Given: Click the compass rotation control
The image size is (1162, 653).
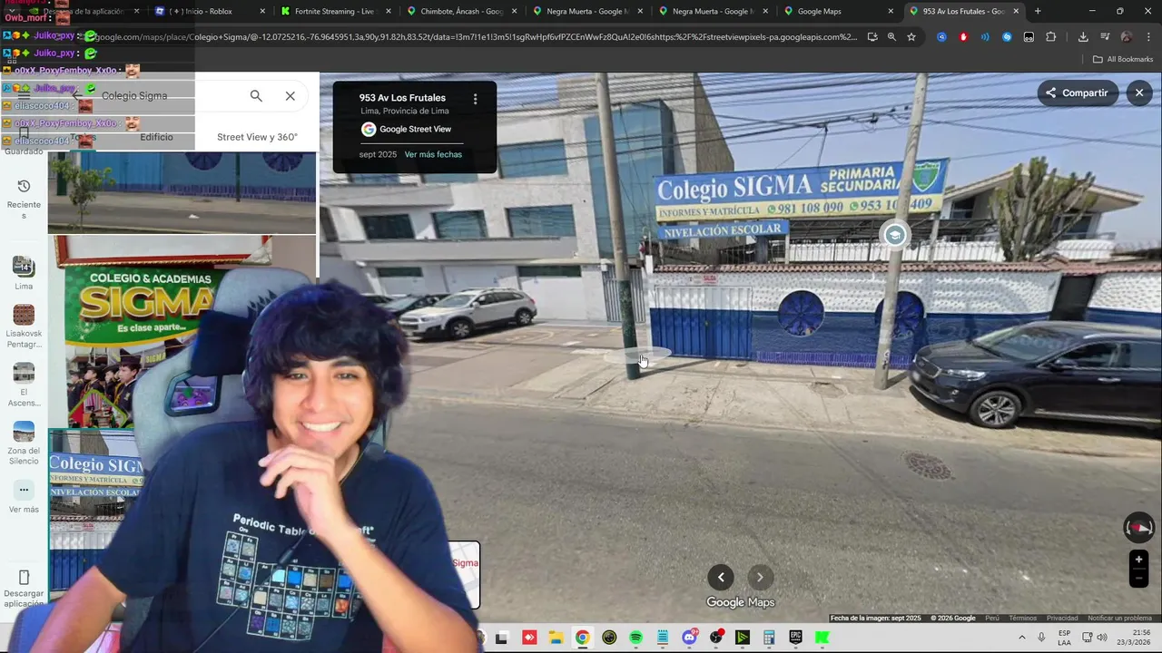Looking at the screenshot, I should point(1138,527).
